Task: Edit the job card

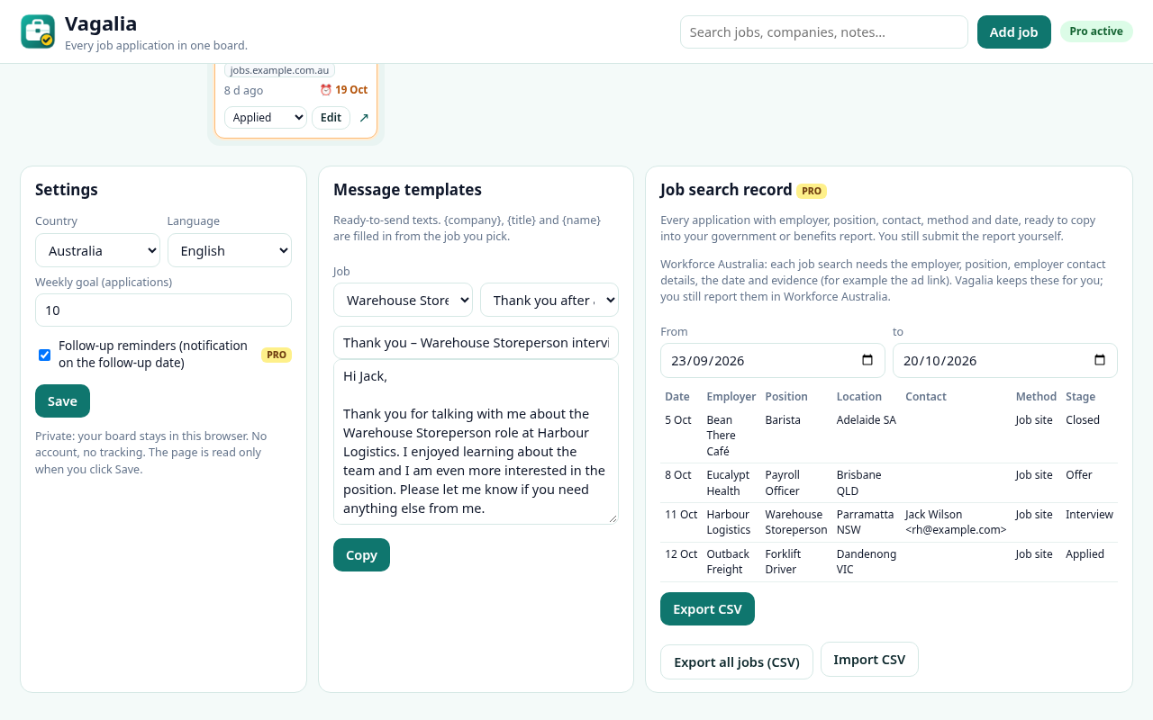Action: click(331, 118)
